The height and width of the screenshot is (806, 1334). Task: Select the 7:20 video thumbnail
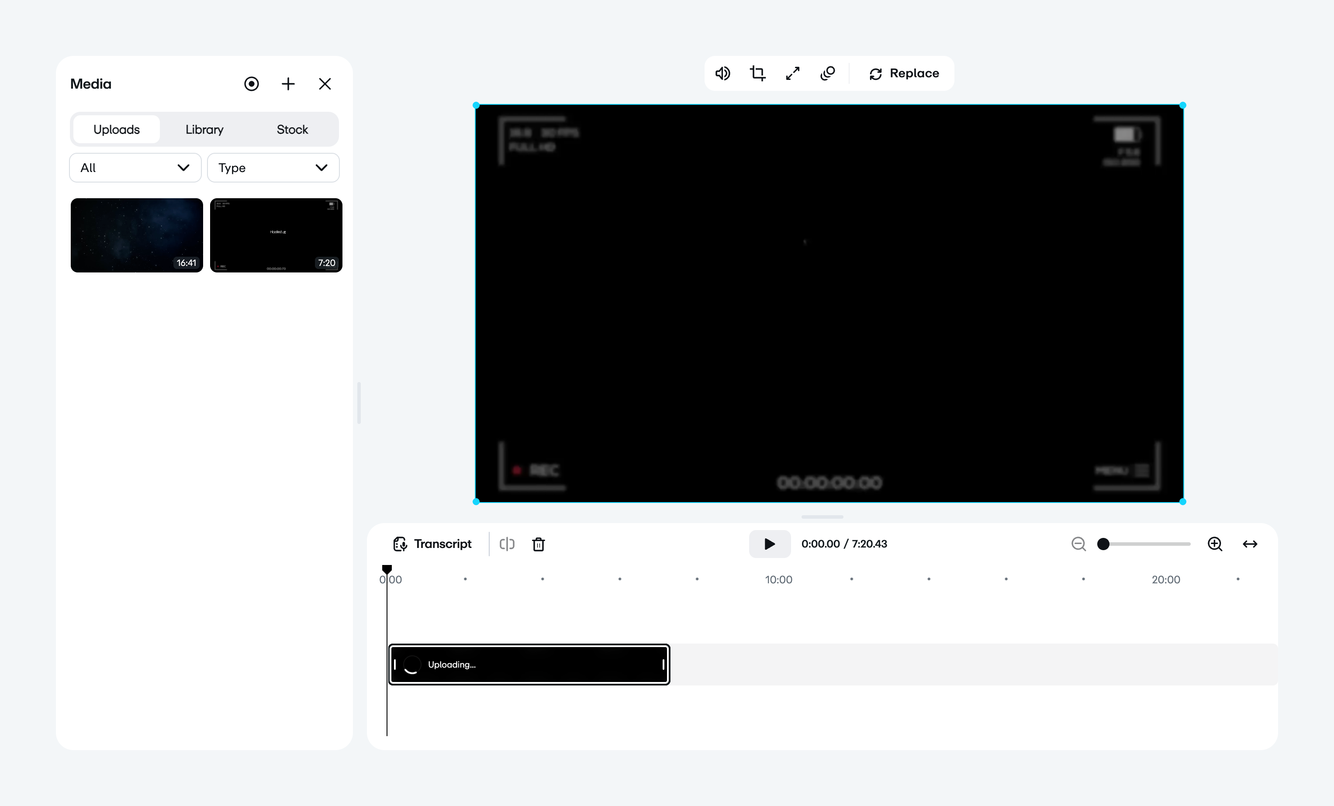click(276, 235)
